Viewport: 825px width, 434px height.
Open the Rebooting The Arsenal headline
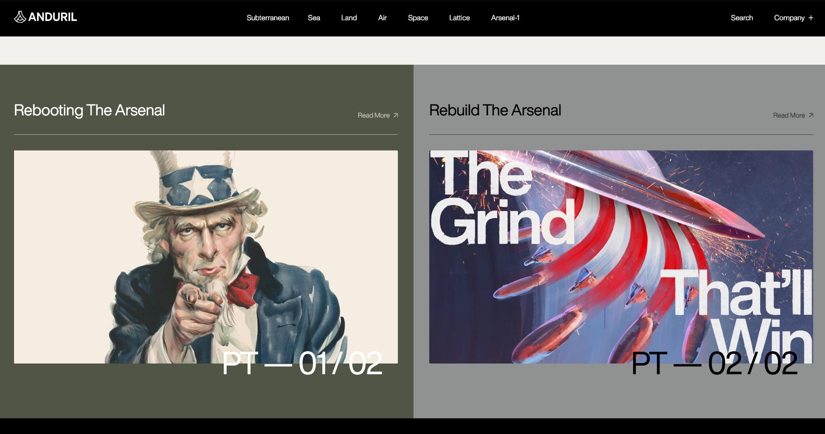(90, 110)
